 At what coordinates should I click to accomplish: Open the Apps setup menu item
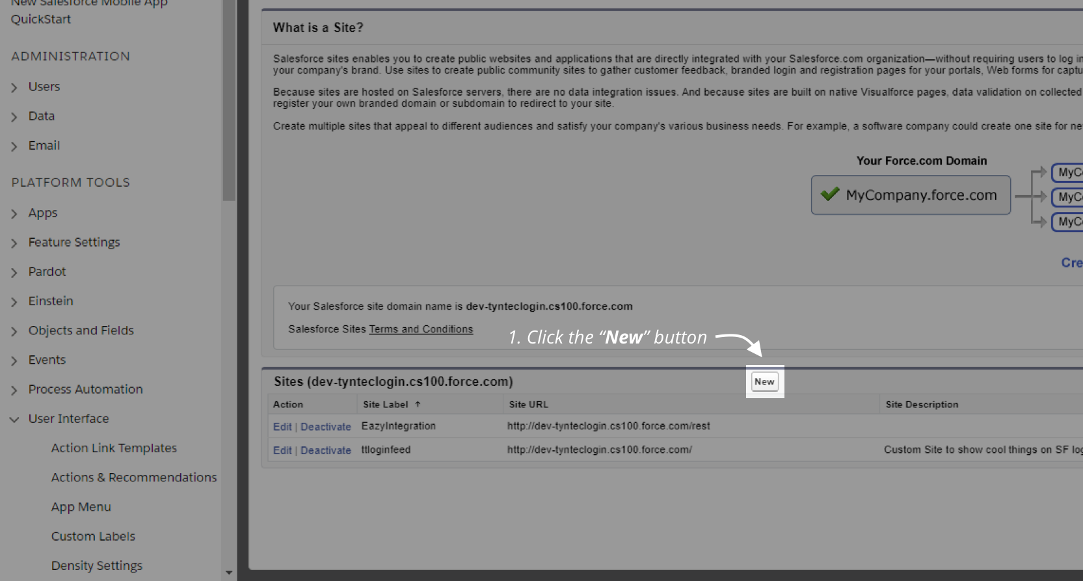click(43, 213)
